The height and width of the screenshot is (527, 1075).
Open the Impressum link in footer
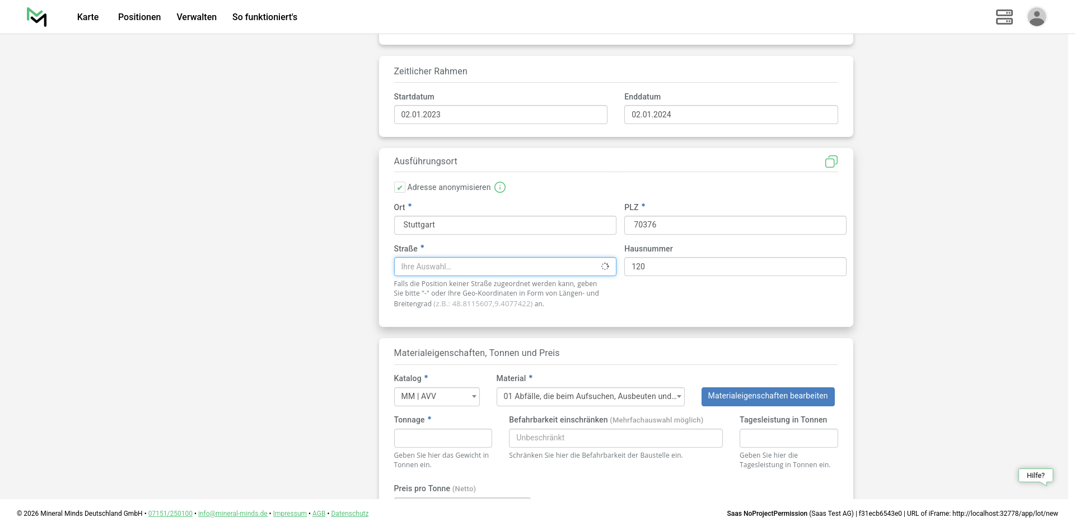(x=289, y=514)
